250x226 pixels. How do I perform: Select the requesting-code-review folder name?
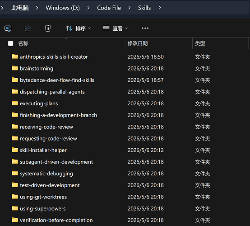(x=48, y=138)
